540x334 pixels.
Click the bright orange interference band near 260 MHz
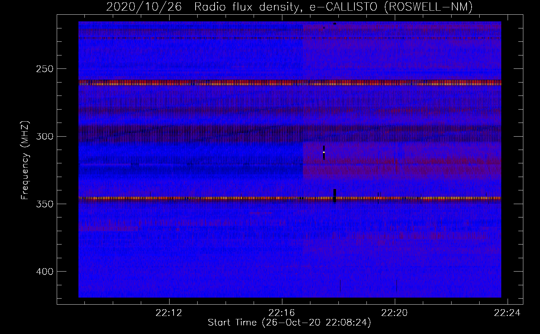pyautogui.click(x=290, y=82)
